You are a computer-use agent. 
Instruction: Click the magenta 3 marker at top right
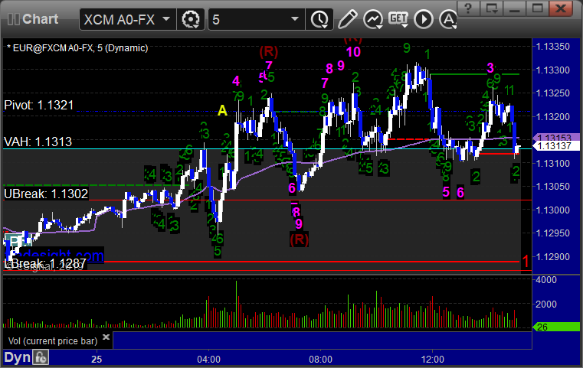pos(490,68)
